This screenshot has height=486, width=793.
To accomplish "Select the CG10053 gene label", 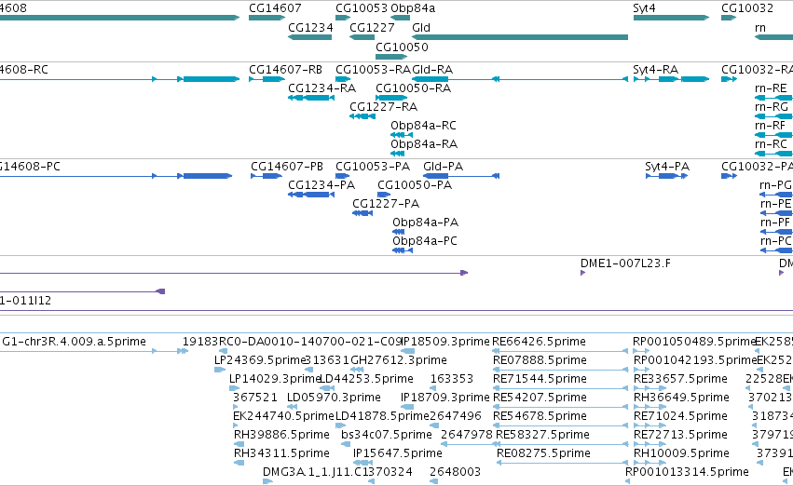I will click(362, 8).
